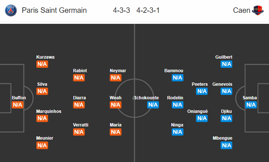This screenshot has height=162, width=269.
Task: Click Samba's blue N/A badge
Action: [251, 105]
